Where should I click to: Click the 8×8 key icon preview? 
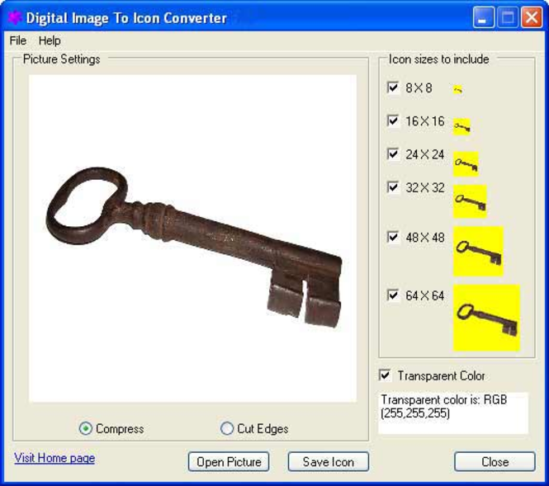(457, 90)
